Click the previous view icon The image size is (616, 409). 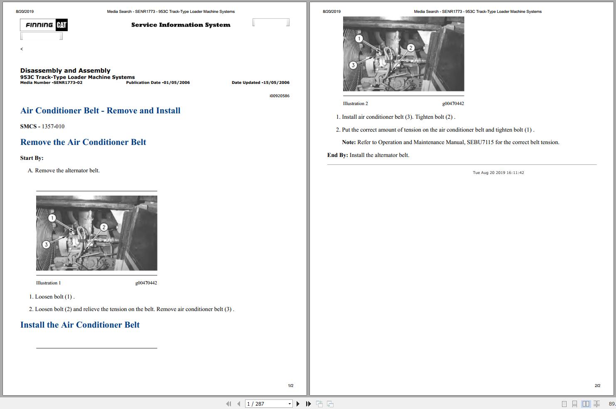(319, 404)
